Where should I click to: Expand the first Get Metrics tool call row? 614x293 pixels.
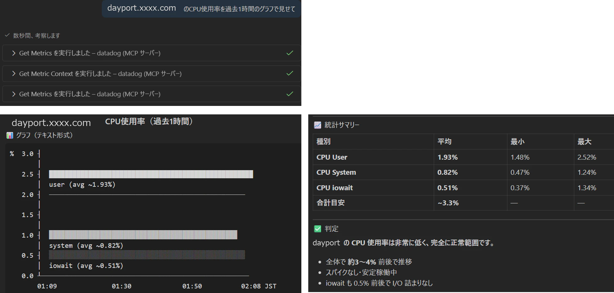coord(151,53)
